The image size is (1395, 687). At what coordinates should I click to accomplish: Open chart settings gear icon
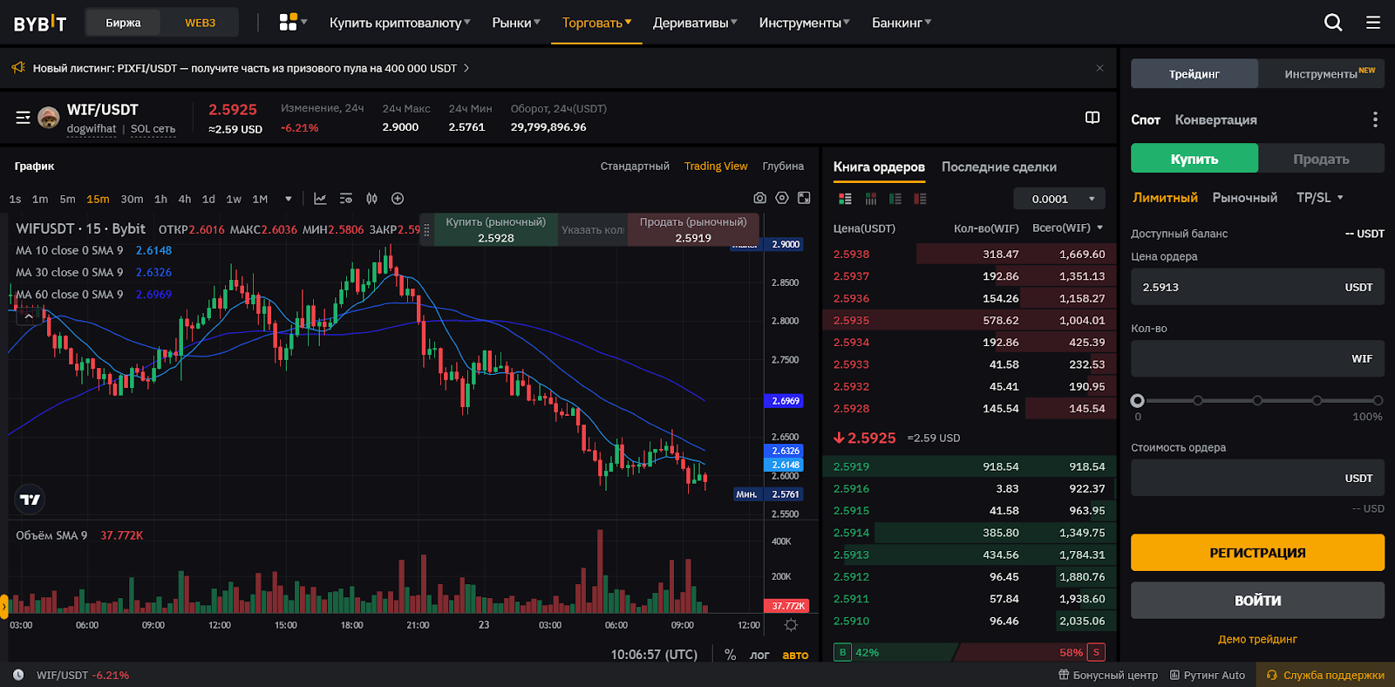[782, 198]
